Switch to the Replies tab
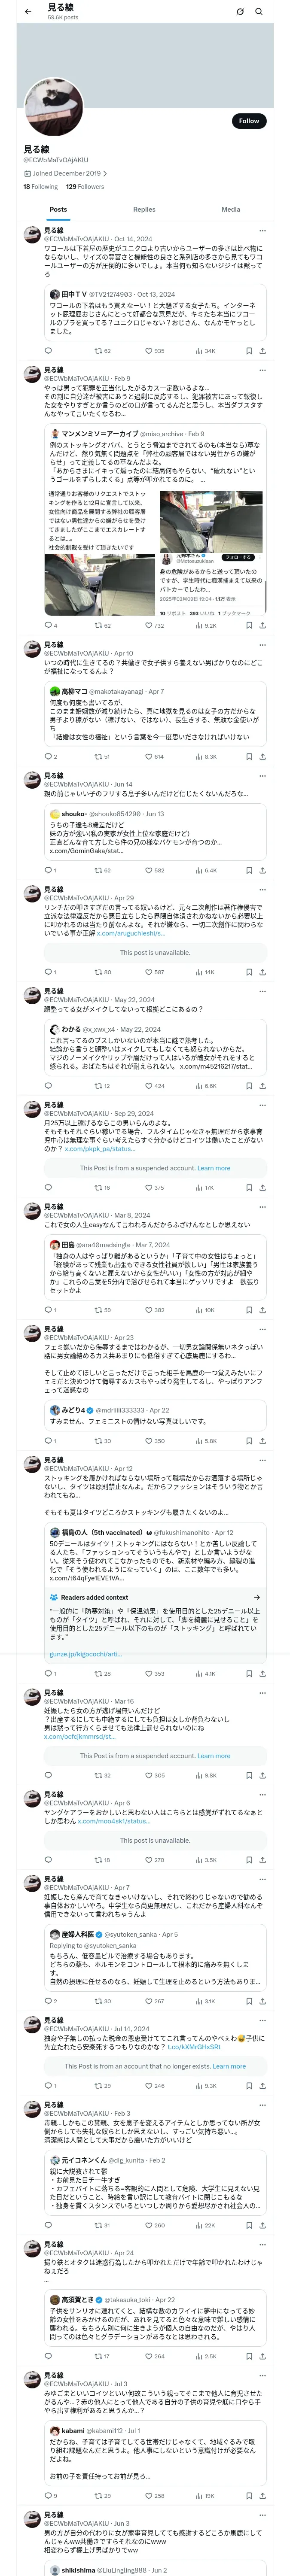Screen dimensions: 290x2576 [144, 209]
